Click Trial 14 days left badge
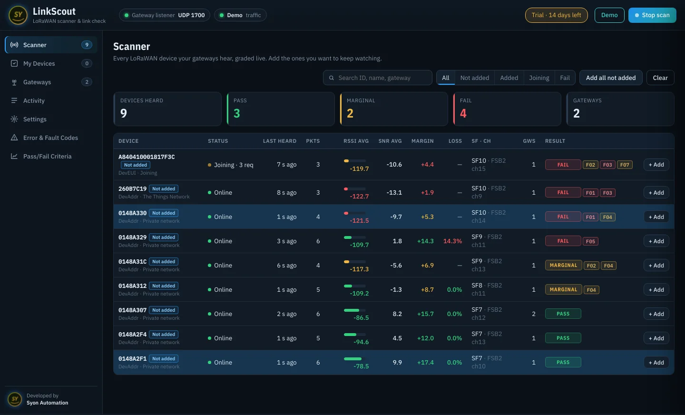Viewport: 685px width, 415px height. coord(557,15)
